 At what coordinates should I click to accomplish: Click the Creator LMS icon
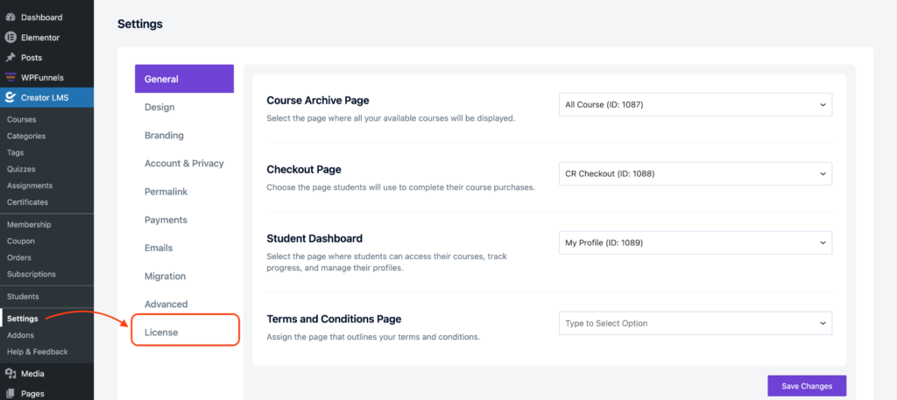(11, 98)
